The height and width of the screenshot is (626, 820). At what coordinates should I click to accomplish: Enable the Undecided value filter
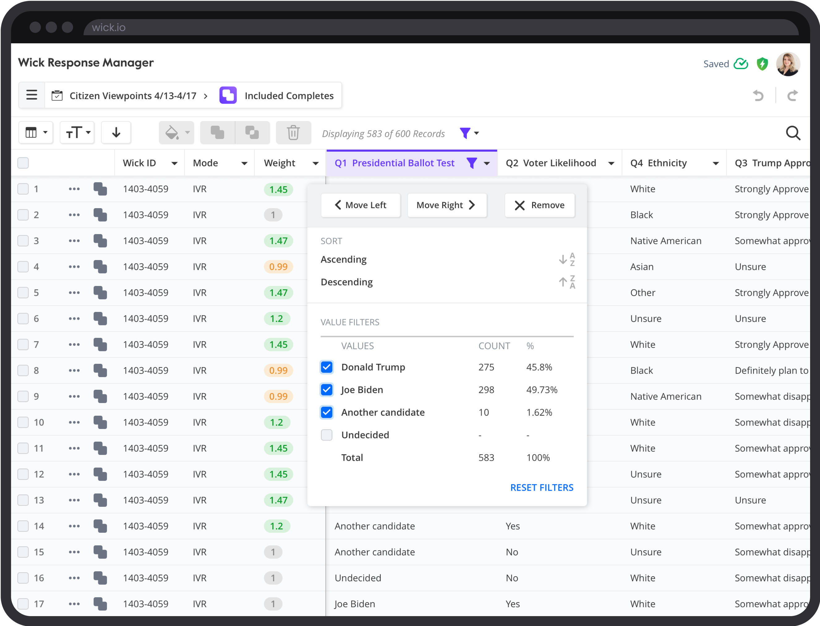(327, 435)
